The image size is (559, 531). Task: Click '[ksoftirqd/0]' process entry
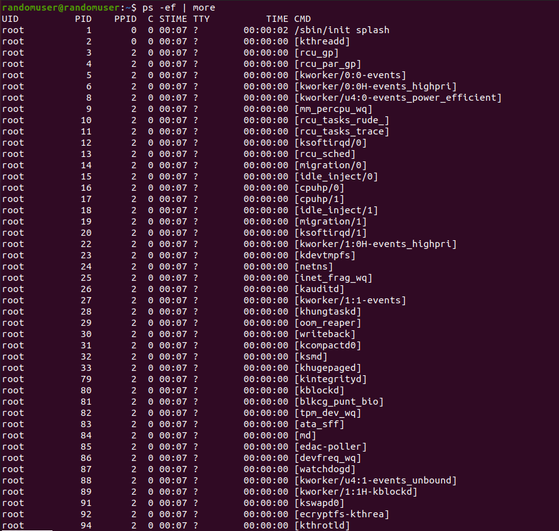(x=330, y=143)
